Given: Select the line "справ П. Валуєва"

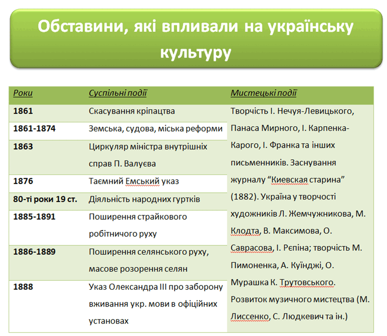Looking at the screenshot, I should tap(122, 164).
